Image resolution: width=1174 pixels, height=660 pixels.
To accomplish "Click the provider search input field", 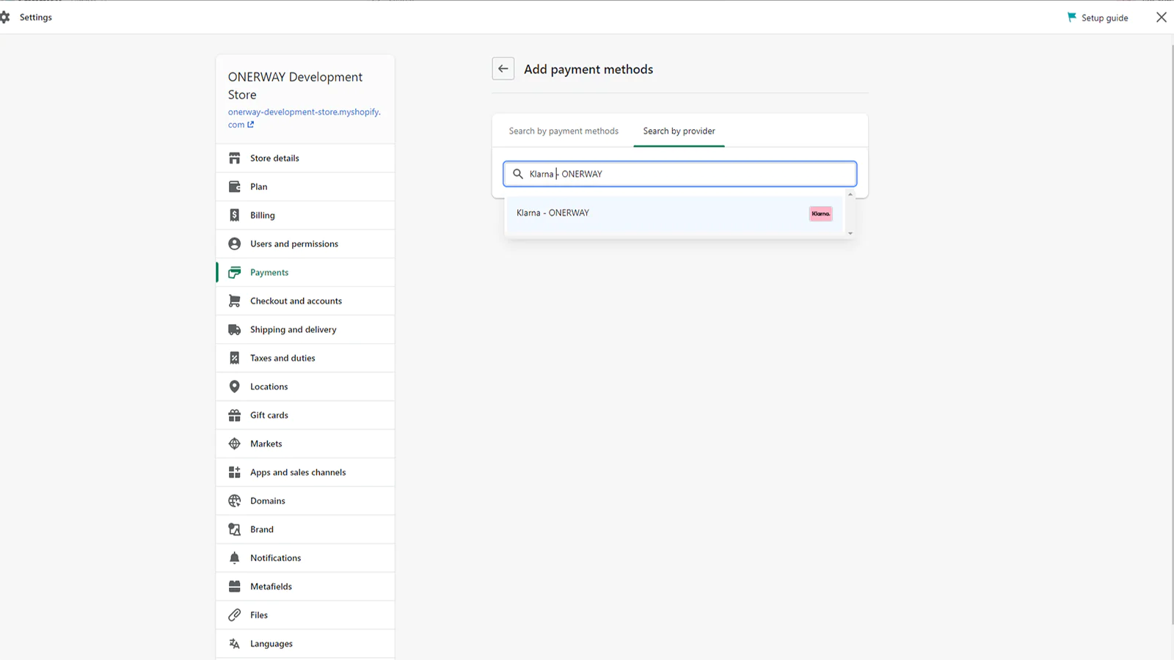I will (x=679, y=174).
